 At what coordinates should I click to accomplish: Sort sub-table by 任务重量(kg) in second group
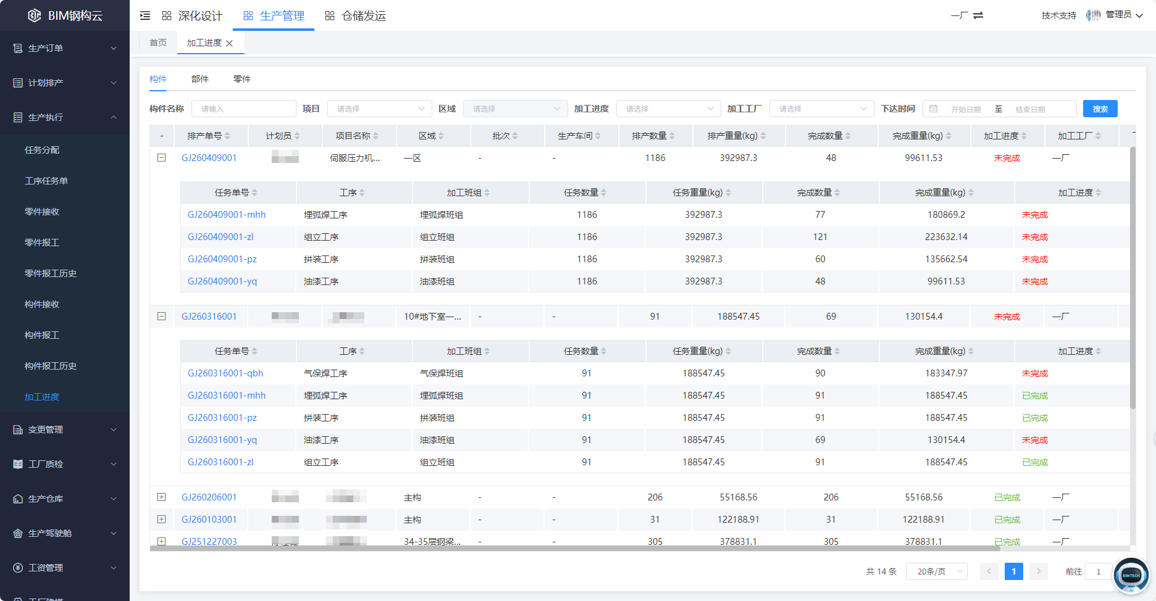click(728, 351)
